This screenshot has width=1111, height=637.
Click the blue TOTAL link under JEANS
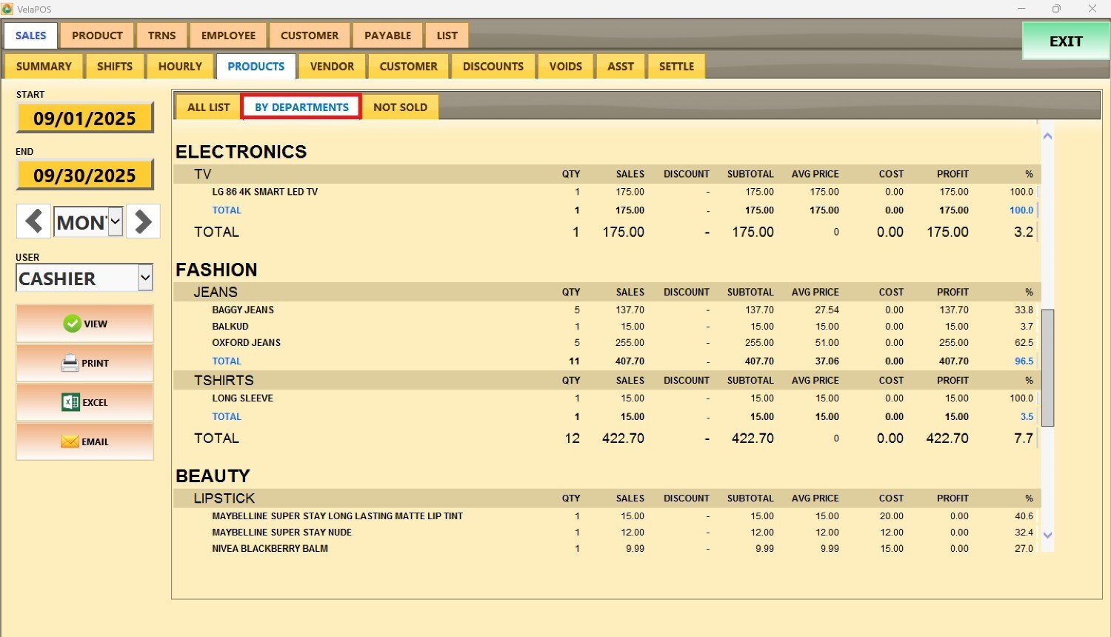(227, 361)
